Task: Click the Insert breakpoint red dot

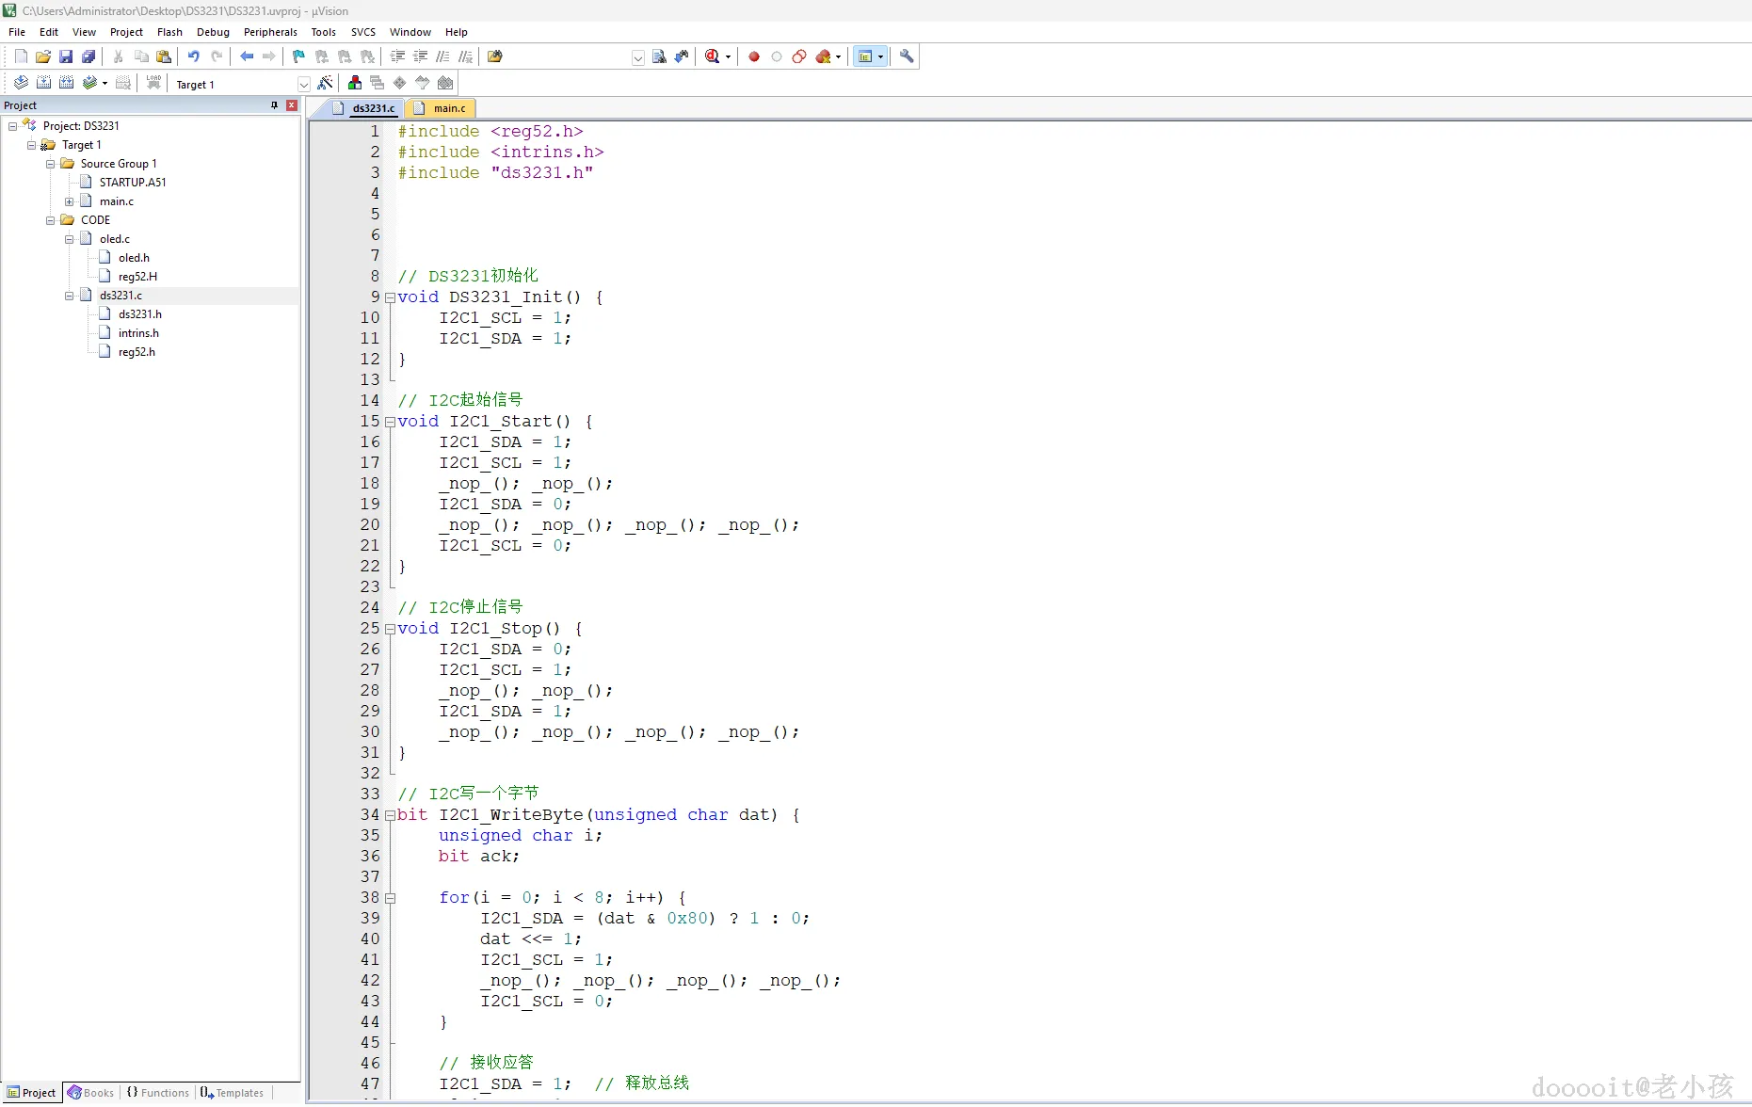Action: click(x=754, y=56)
